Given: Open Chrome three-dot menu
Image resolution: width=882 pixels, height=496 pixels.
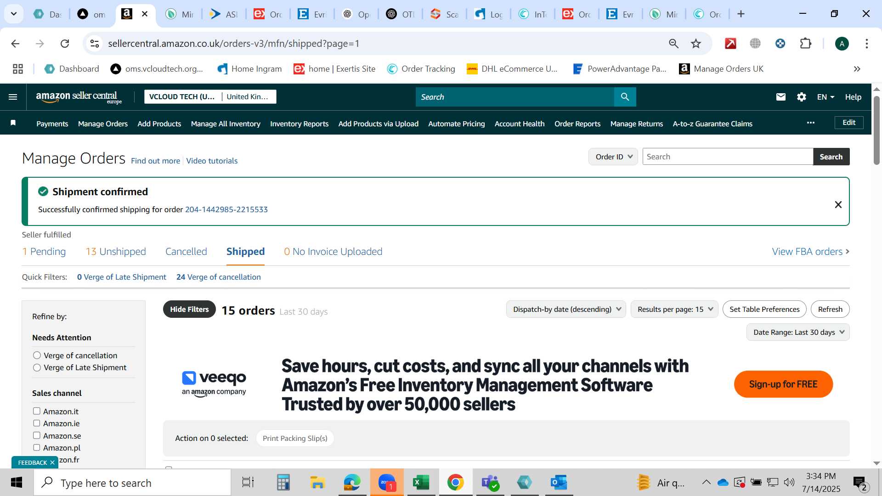Looking at the screenshot, I should (866, 44).
